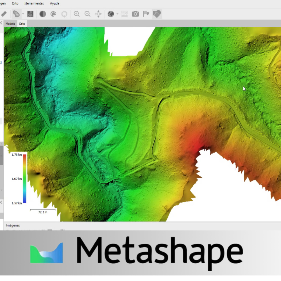Toggle markers with the flag icon
The width and height of the screenshot is (281, 281).
click(146, 14)
